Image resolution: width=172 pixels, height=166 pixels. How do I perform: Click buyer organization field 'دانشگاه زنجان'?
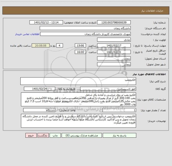tap(85, 28)
